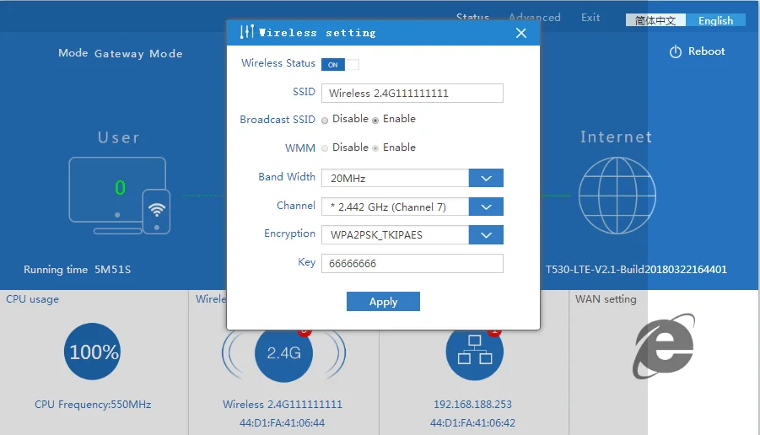
Task: Switch language to 简体中文
Action: pos(655,21)
